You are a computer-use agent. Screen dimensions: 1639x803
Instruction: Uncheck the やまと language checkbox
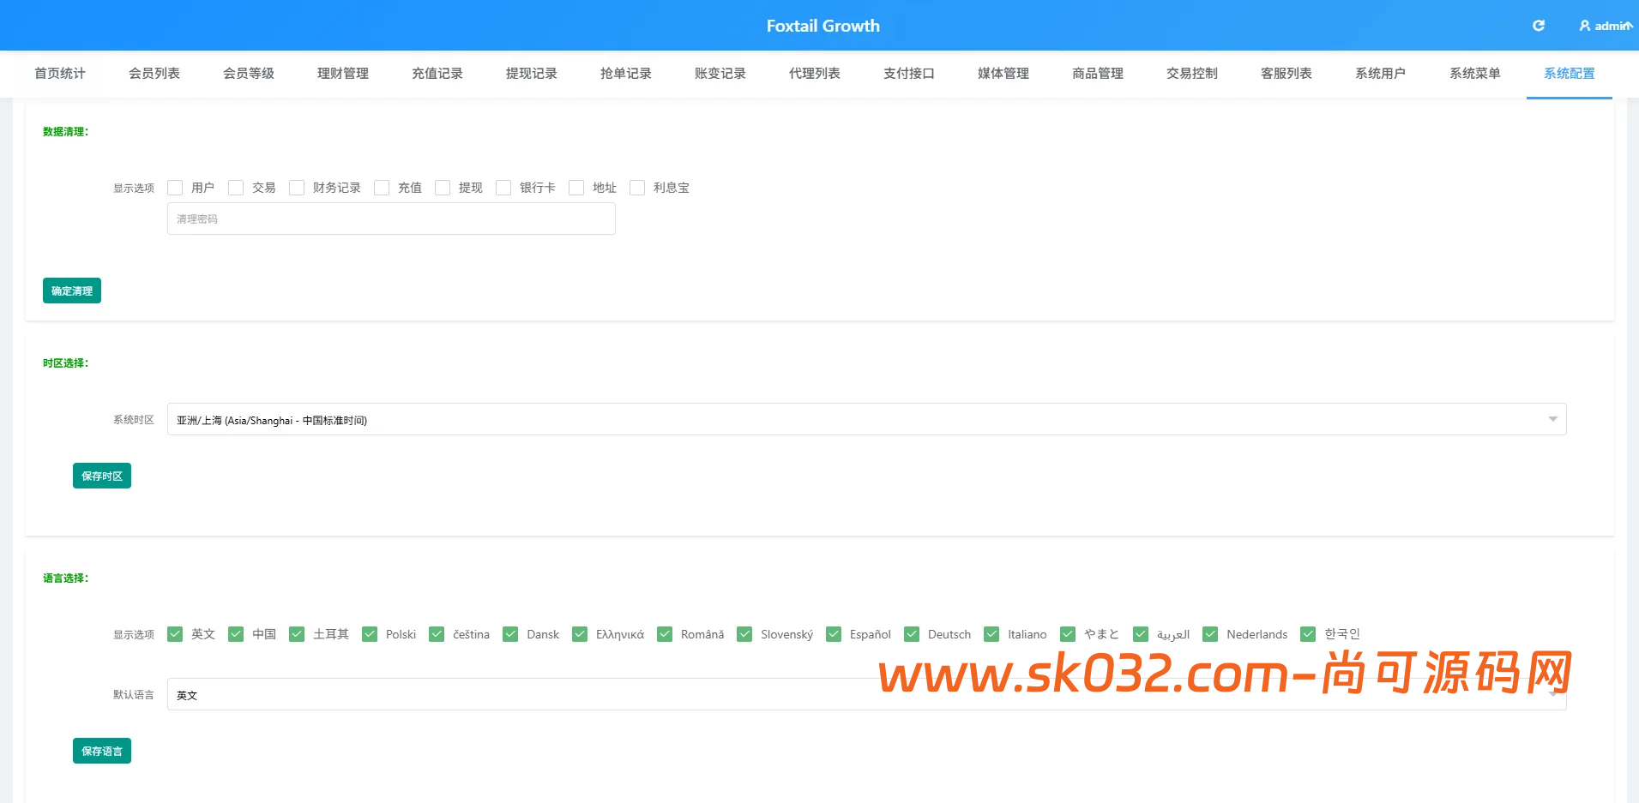tap(1068, 634)
